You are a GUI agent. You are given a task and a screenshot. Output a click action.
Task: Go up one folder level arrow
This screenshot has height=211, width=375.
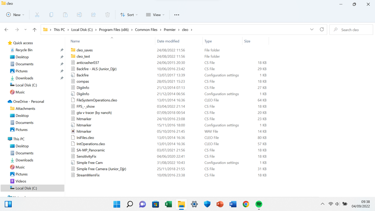35,30
